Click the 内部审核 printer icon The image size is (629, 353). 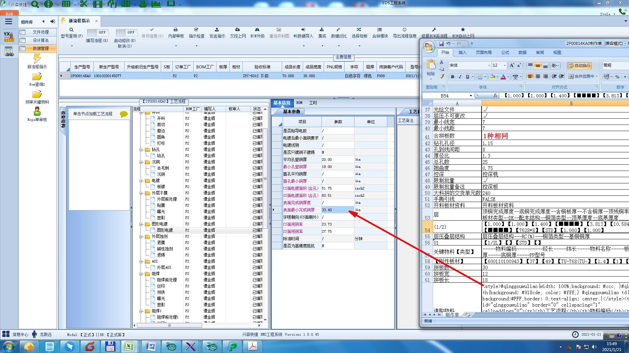click(176, 30)
